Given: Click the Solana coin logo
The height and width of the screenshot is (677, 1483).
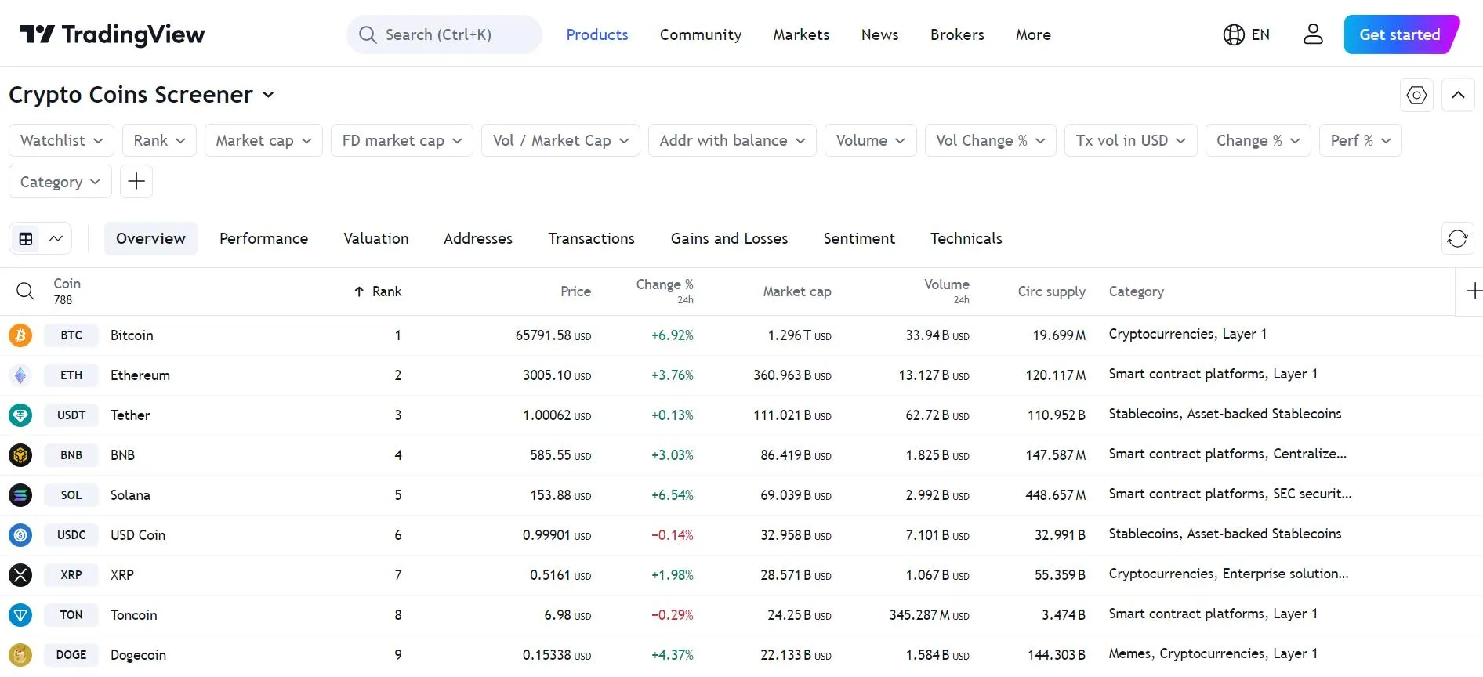Looking at the screenshot, I should [x=20, y=495].
